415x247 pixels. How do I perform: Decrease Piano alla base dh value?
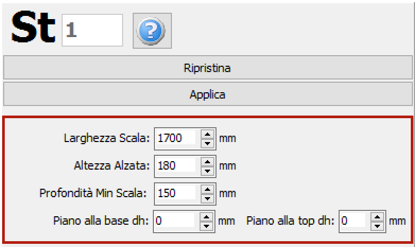pos(207,224)
